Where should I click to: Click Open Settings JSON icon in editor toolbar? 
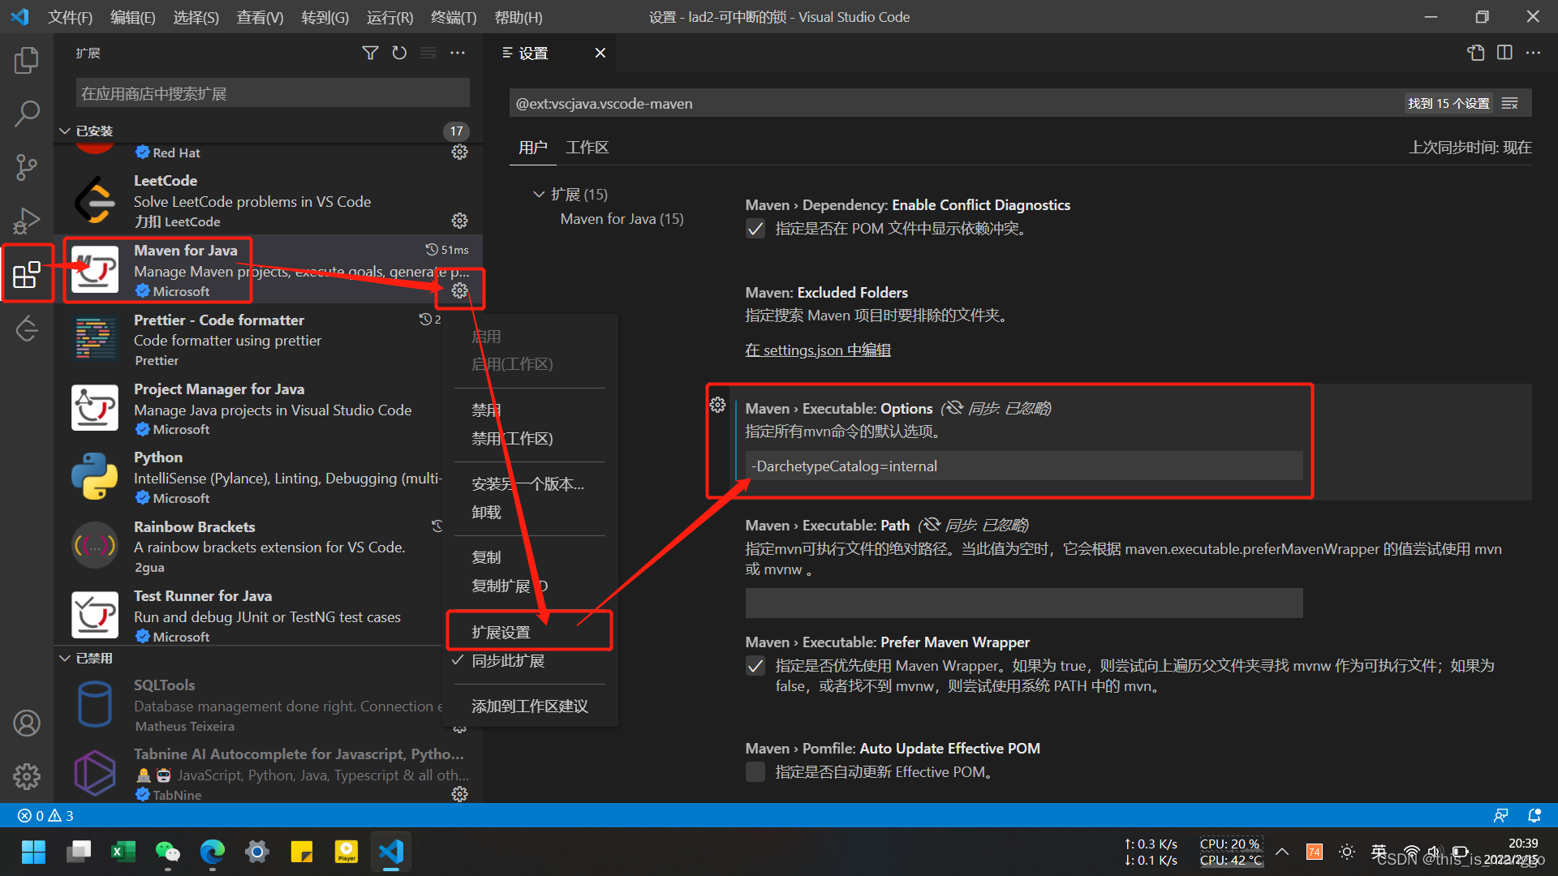coord(1475,54)
